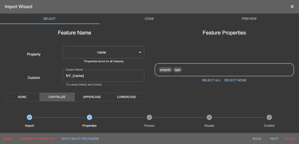Click the "Property" row label

[x=34, y=54]
